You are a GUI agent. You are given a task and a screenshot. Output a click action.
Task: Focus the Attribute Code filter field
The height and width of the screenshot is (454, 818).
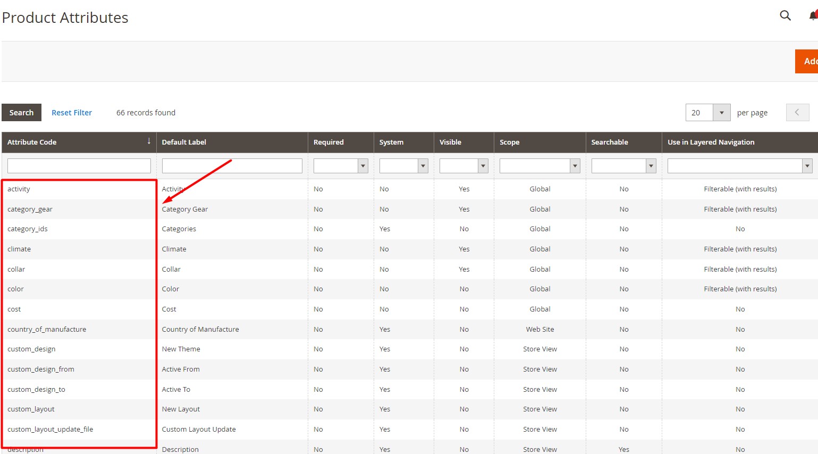click(79, 166)
